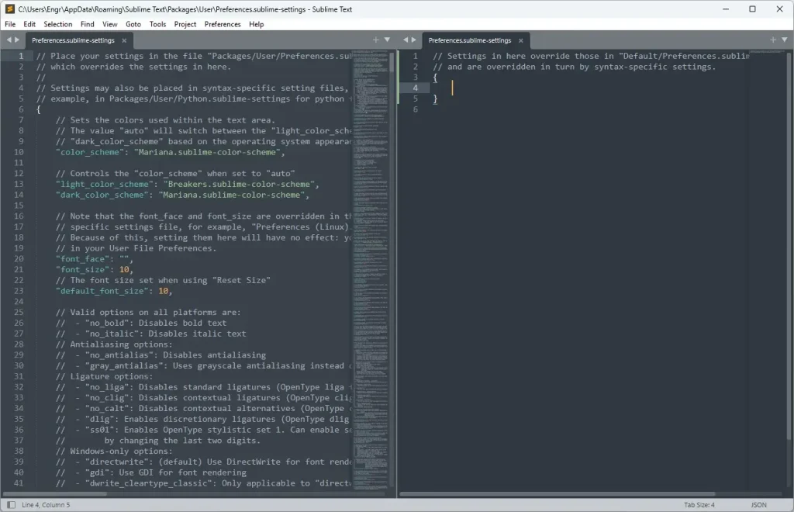This screenshot has width=794, height=512.
Task: Click "Breakers.sublime-color-scheme" value text
Action: pos(239,184)
